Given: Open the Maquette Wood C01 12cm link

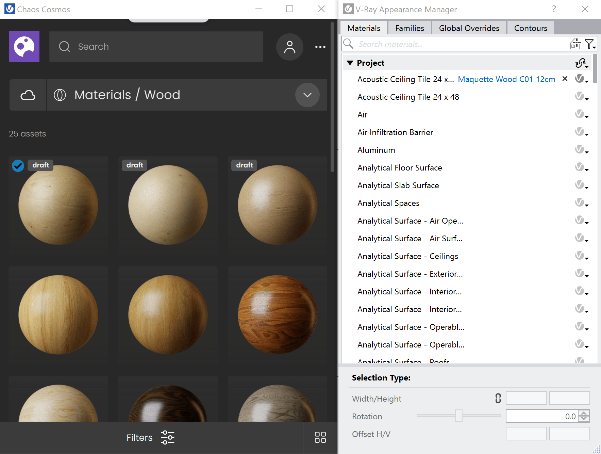Looking at the screenshot, I should 506,79.
